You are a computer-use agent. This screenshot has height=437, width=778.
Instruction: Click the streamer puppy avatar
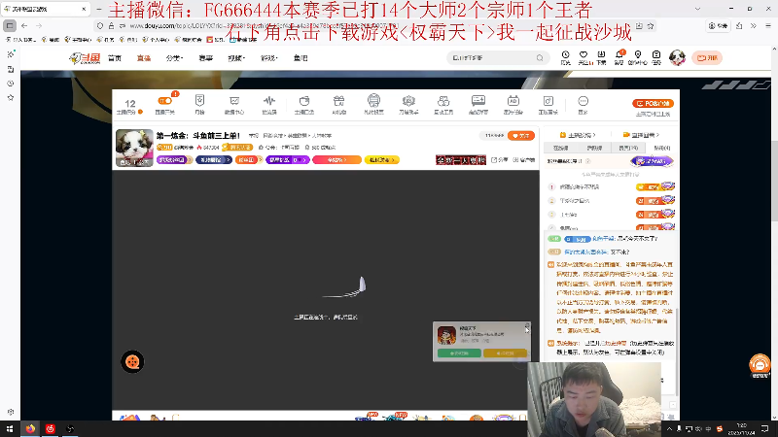134,148
